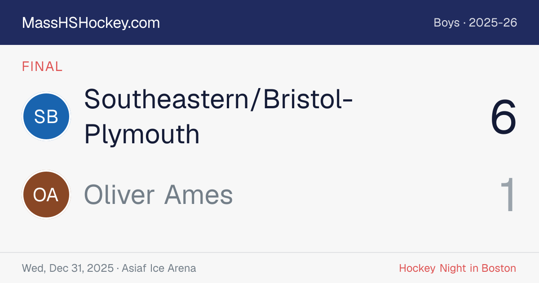Image resolution: width=539 pixels, height=283 pixels.
Task: Click the SB initials inside blue circle
Action: coord(46,117)
